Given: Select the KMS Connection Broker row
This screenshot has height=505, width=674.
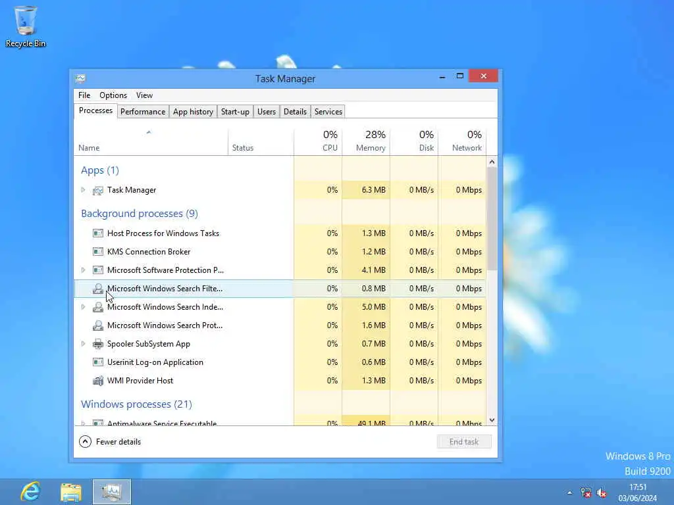Looking at the screenshot, I should tap(280, 252).
